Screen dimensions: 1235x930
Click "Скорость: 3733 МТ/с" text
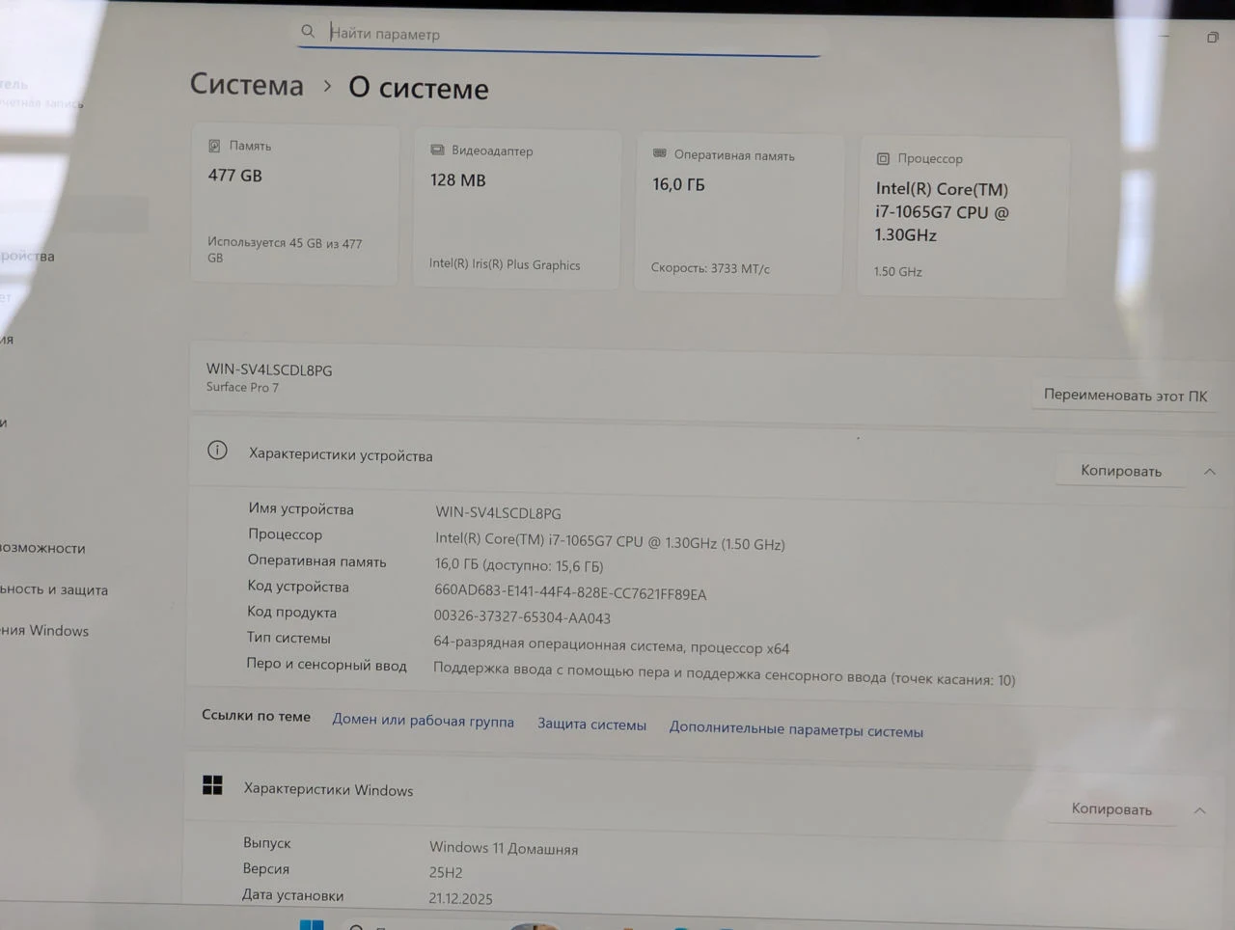pos(710,268)
